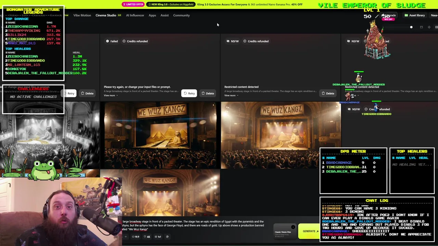438x246 pixels.
Task: Click the NSFW eye-slash badge at top right column
Action: [x=353, y=41]
